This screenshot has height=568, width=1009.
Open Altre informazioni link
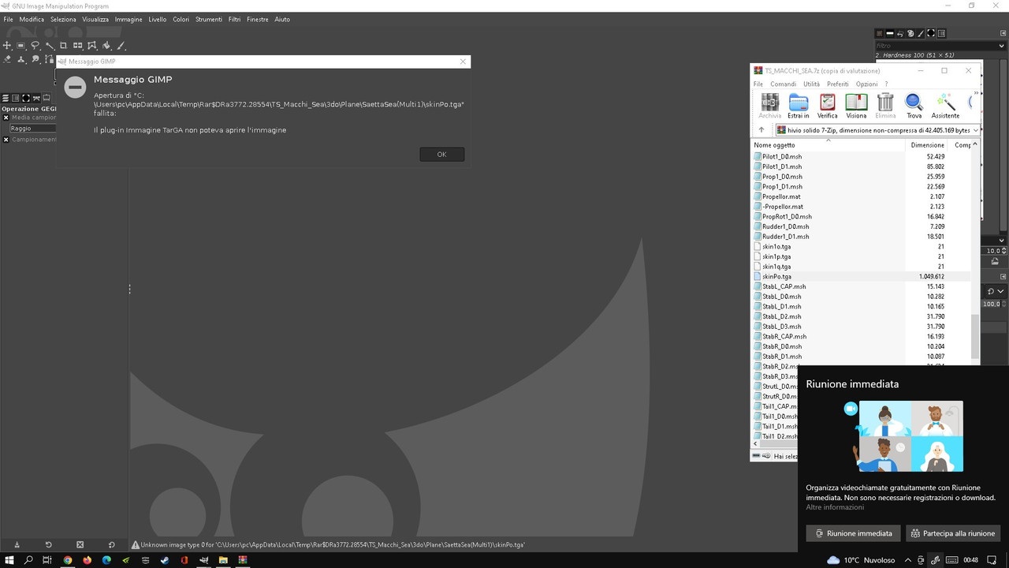(835, 507)
